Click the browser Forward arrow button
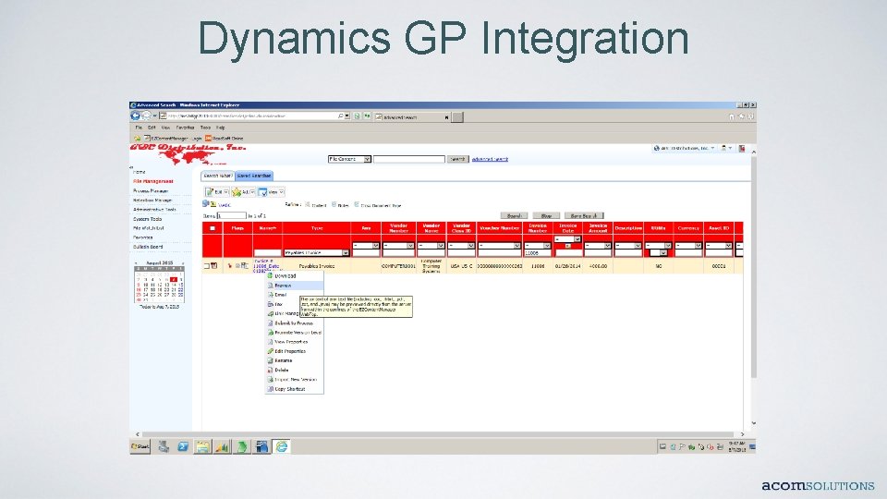The height and width of the screenshot is (499, 887). pos(147,116)
